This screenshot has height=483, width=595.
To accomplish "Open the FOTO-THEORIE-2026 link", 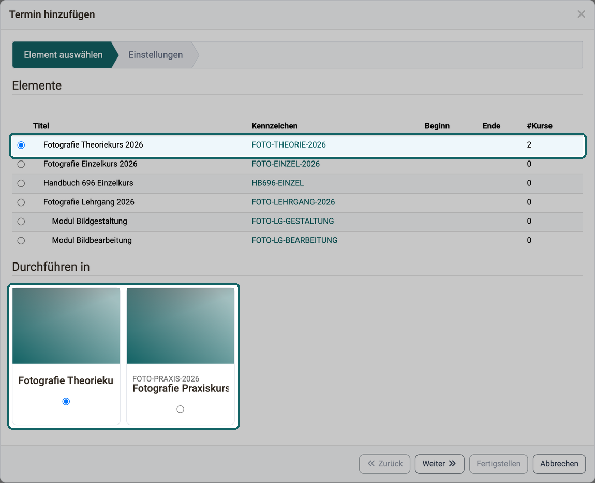I will pos(288,144).
